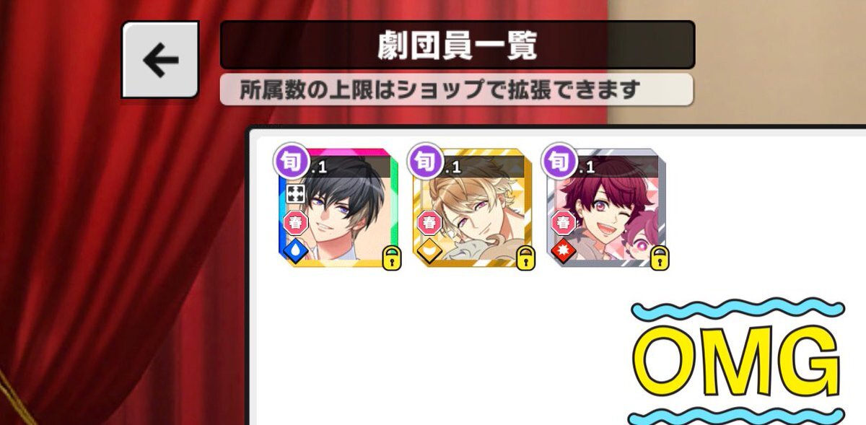The height and width of the screenshot is (425, 866).
Task: Select the black-haired character card
Action: (338, 208)
